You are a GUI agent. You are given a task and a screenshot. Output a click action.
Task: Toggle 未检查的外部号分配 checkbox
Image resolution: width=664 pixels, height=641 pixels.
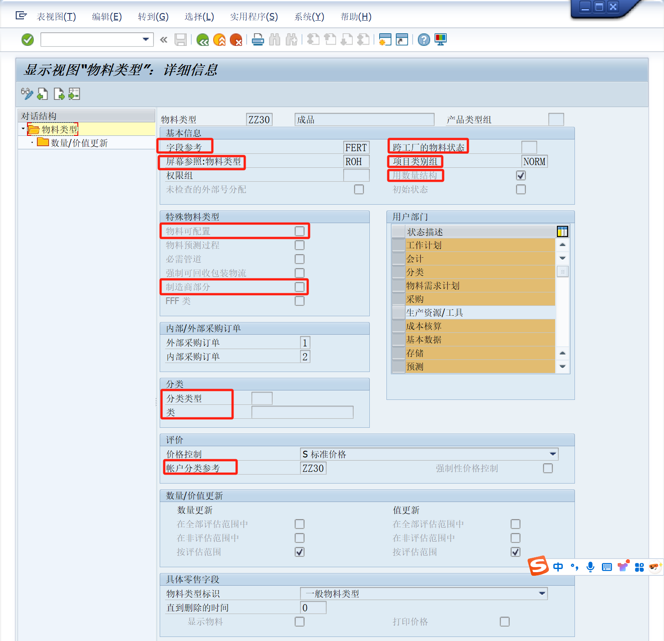[x=359, y=189]
